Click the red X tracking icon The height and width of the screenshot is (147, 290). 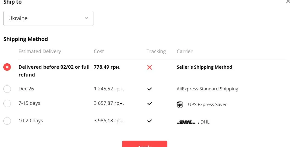(150, 67)
